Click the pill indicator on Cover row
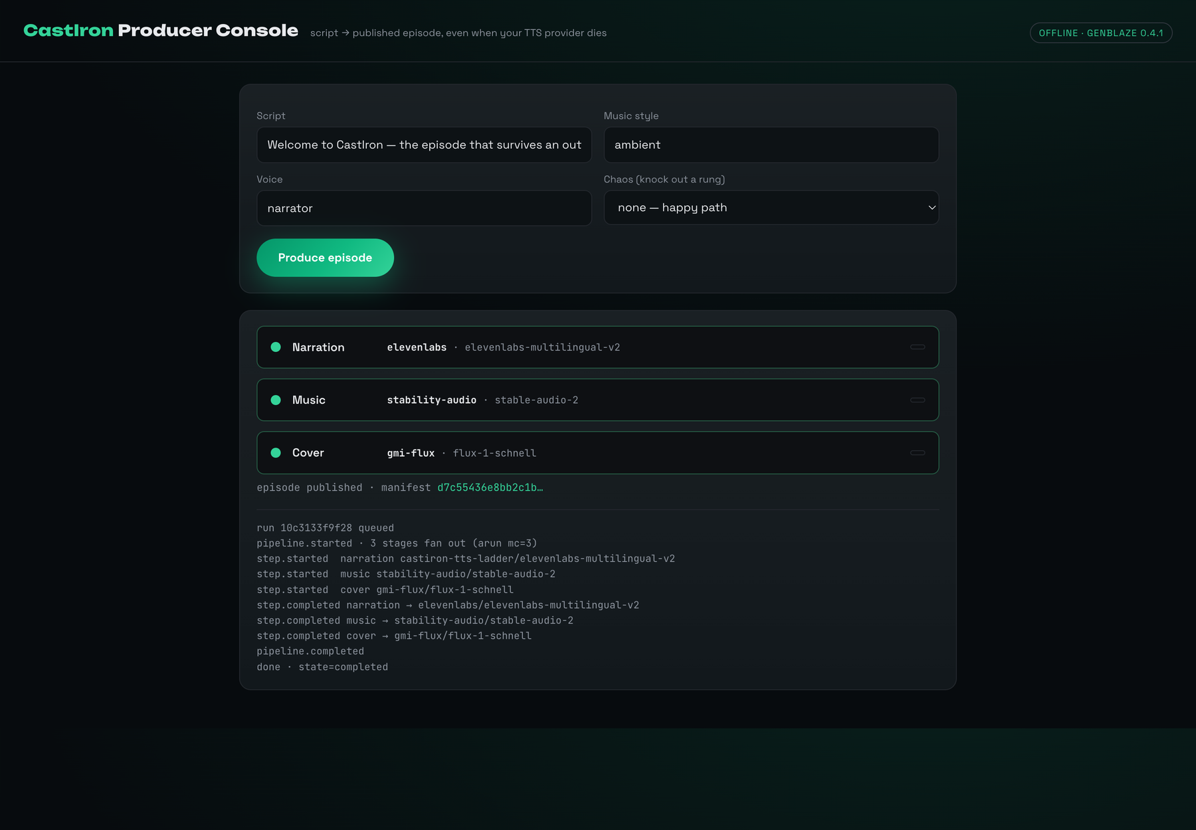The width and height of the screenshot is (1196, 830). click(x=918, y=453)
